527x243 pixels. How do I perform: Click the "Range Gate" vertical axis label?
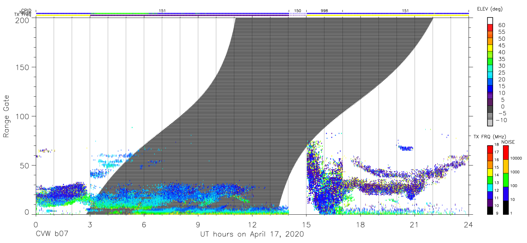[x=6, y=116]
